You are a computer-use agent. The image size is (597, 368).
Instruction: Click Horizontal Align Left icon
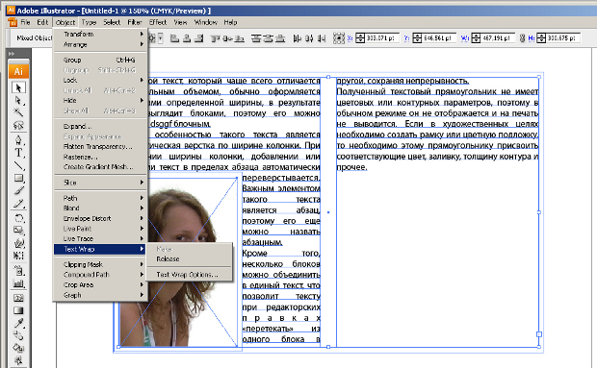point(174,38)
